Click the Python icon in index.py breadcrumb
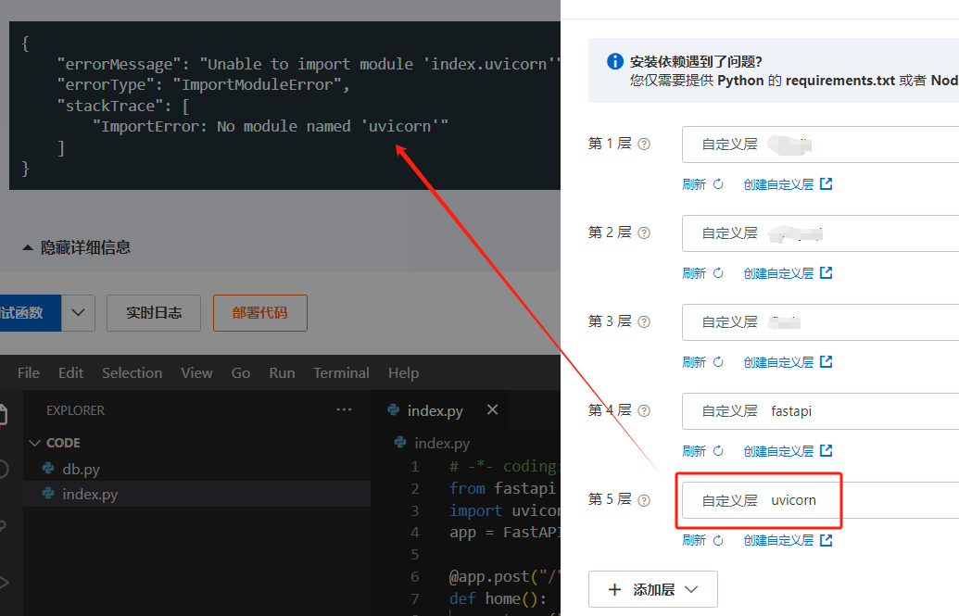 click(400, 442)
